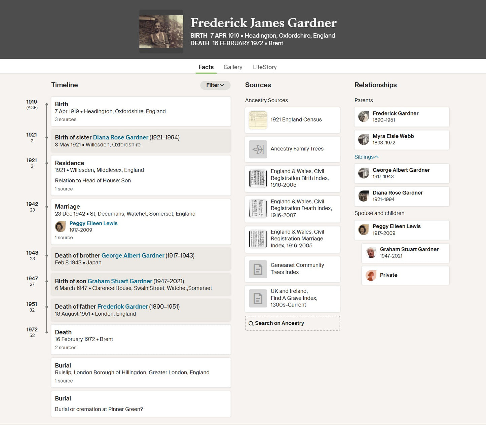This screenshot has width=486, height=425.
Task: Open George Albert Gardner link in timeline
Action: pyautogui.click(x=133, y=255)
